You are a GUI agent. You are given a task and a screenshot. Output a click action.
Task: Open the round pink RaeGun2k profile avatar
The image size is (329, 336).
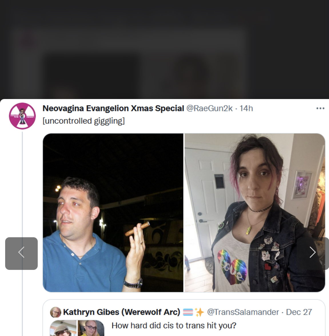tap(22, 116)
